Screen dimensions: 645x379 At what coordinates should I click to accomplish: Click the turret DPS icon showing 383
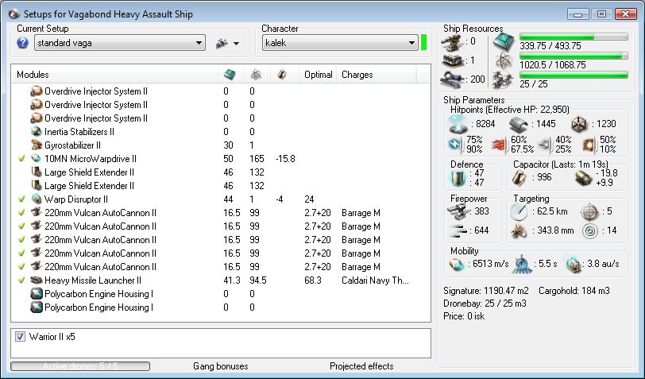pos(458,211)
